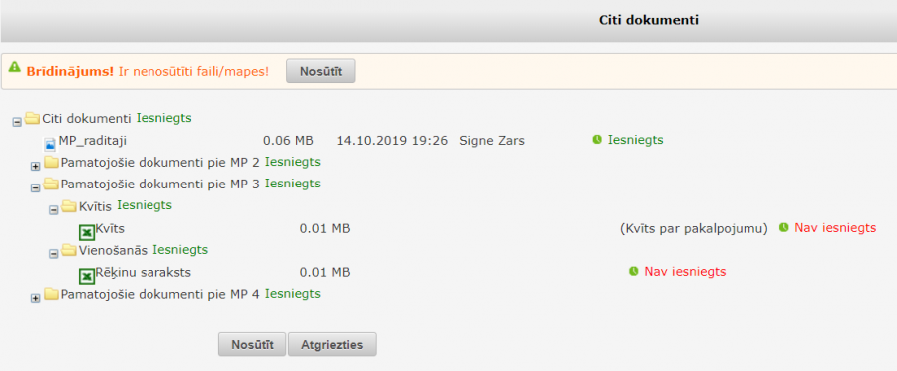This screenshot has height=371, width=897.
Task: Collapse the Kvītis subfolder
Action: [x=54, y=210]
